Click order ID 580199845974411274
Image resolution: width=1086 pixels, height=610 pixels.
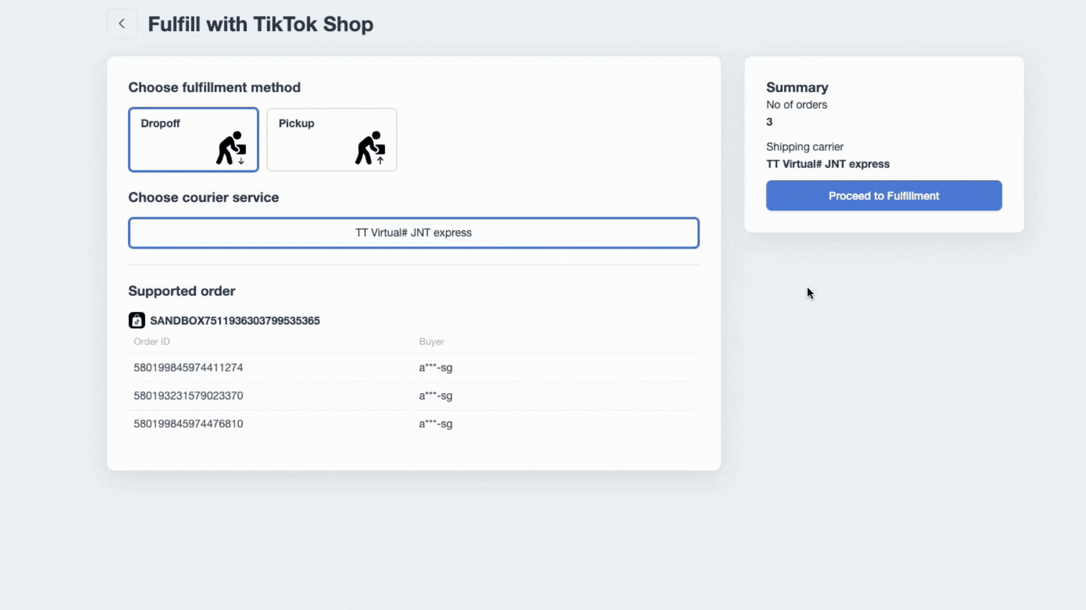click(188, 368)
